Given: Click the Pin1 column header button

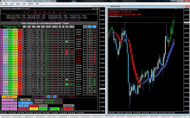Looking at the screenshot, I should (90, 27).
